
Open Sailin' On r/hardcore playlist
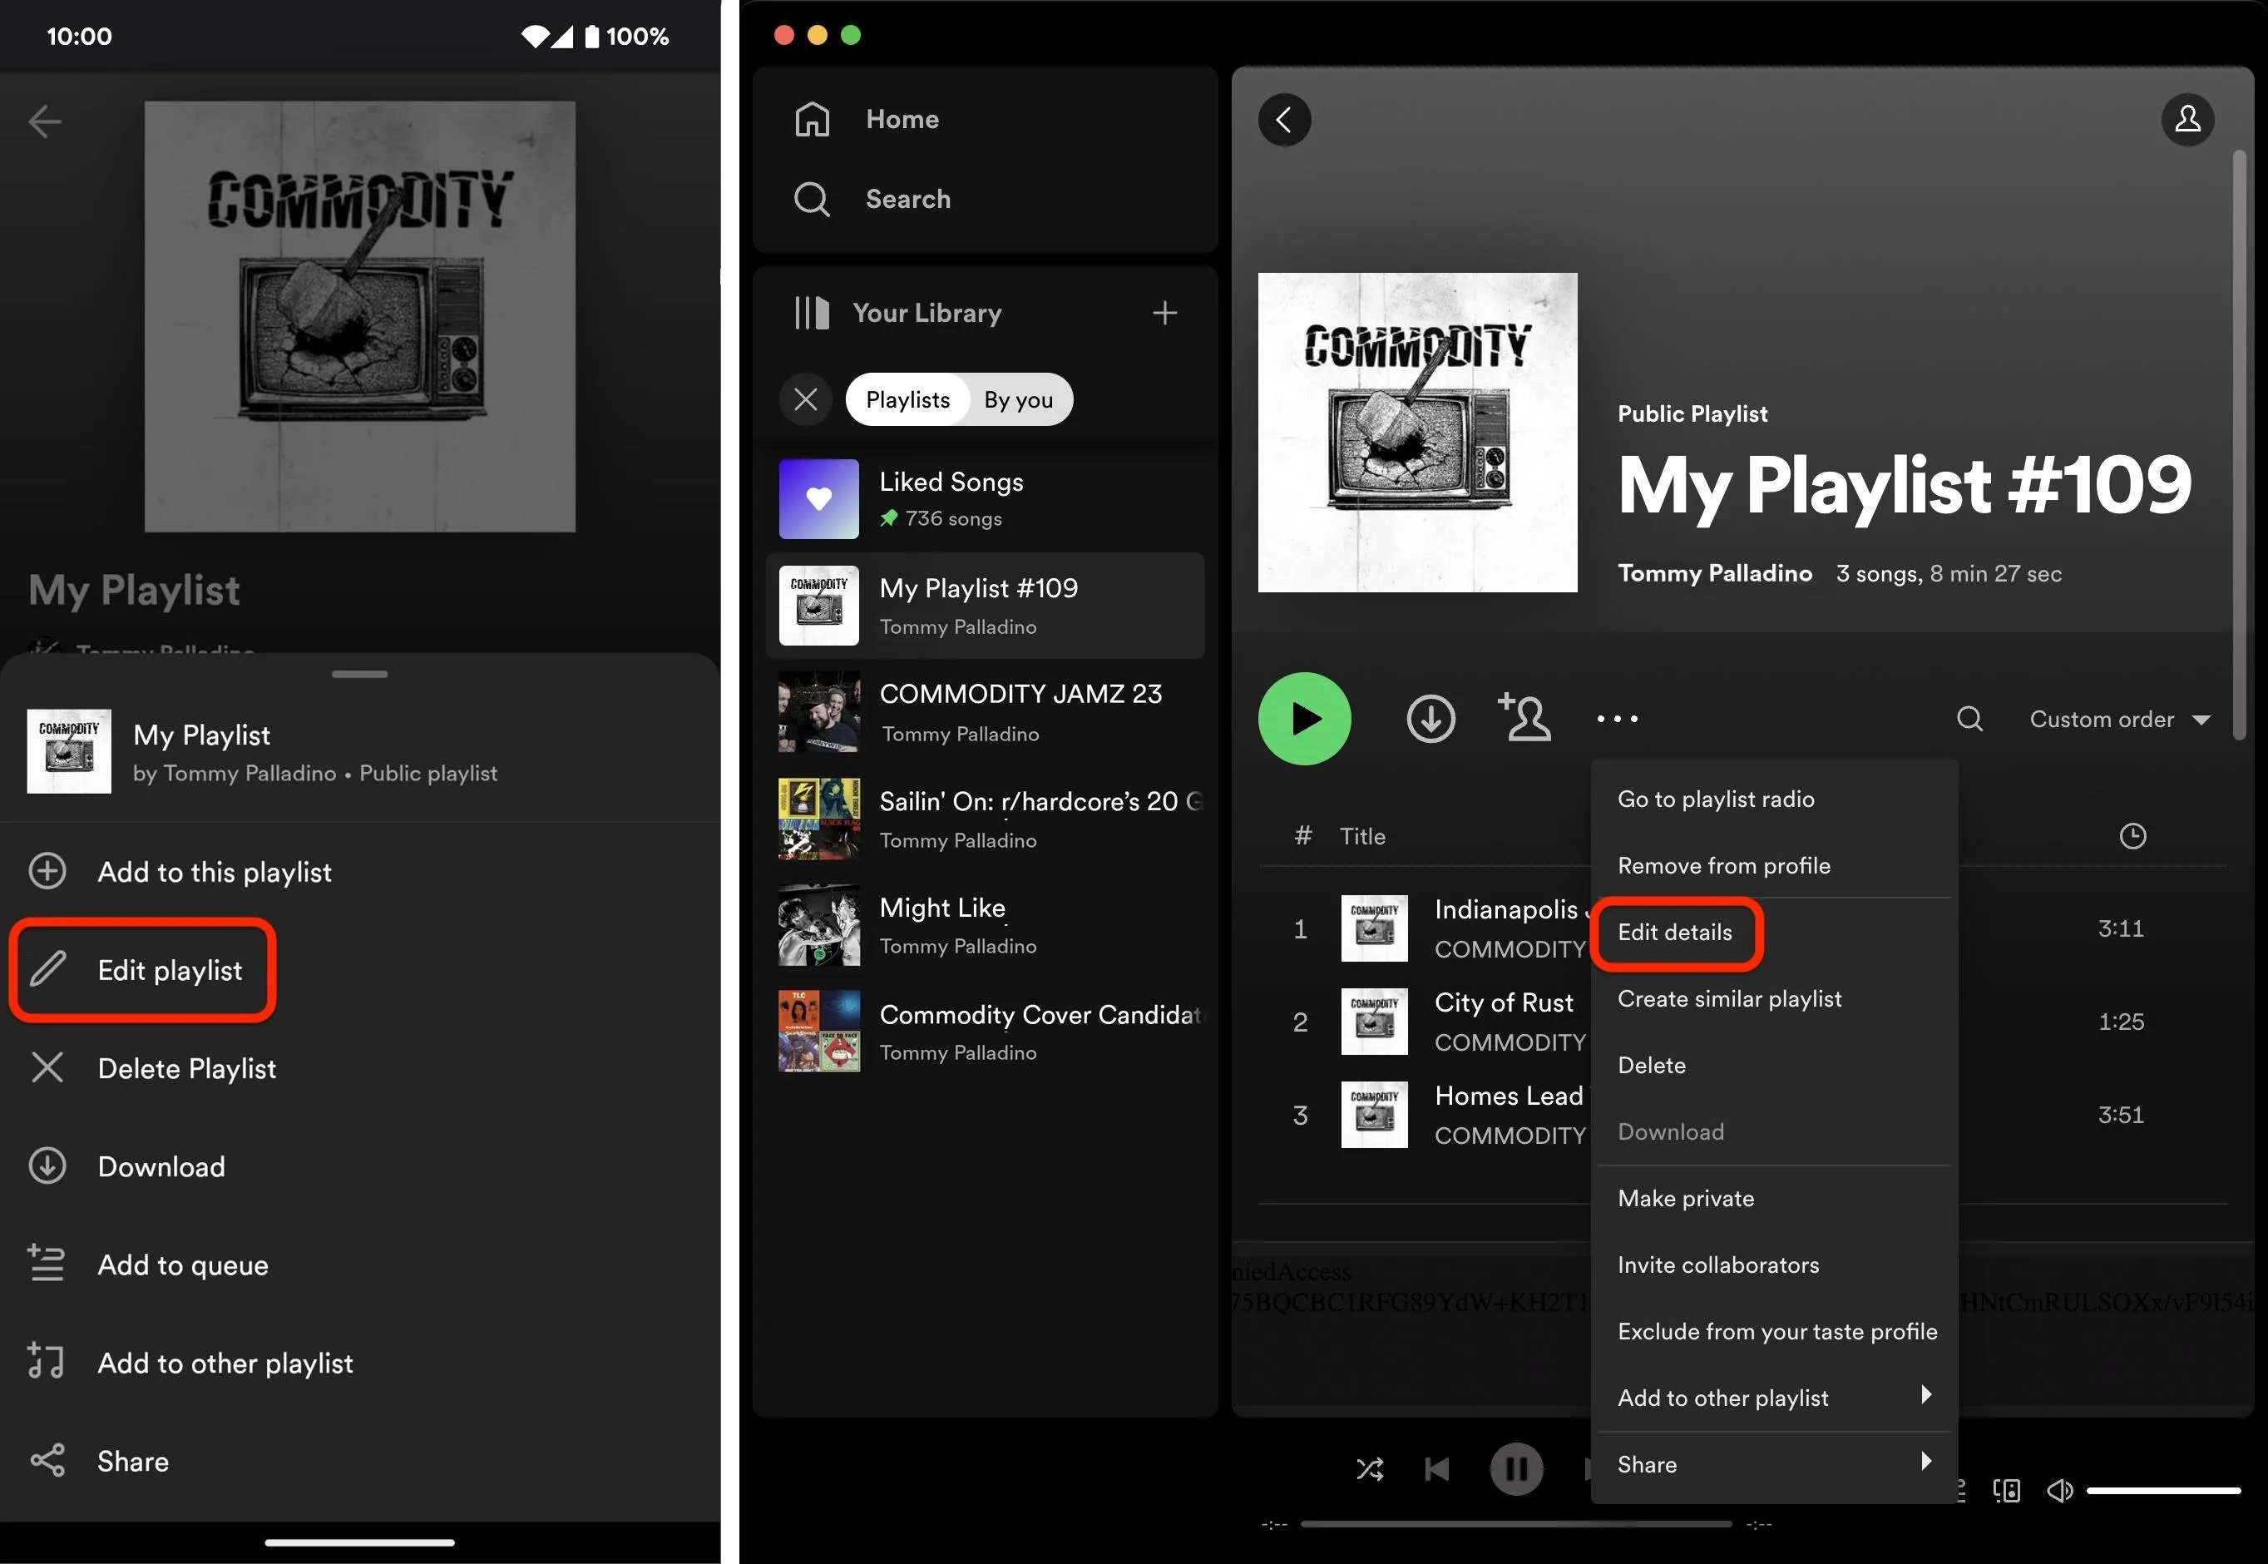986,819
